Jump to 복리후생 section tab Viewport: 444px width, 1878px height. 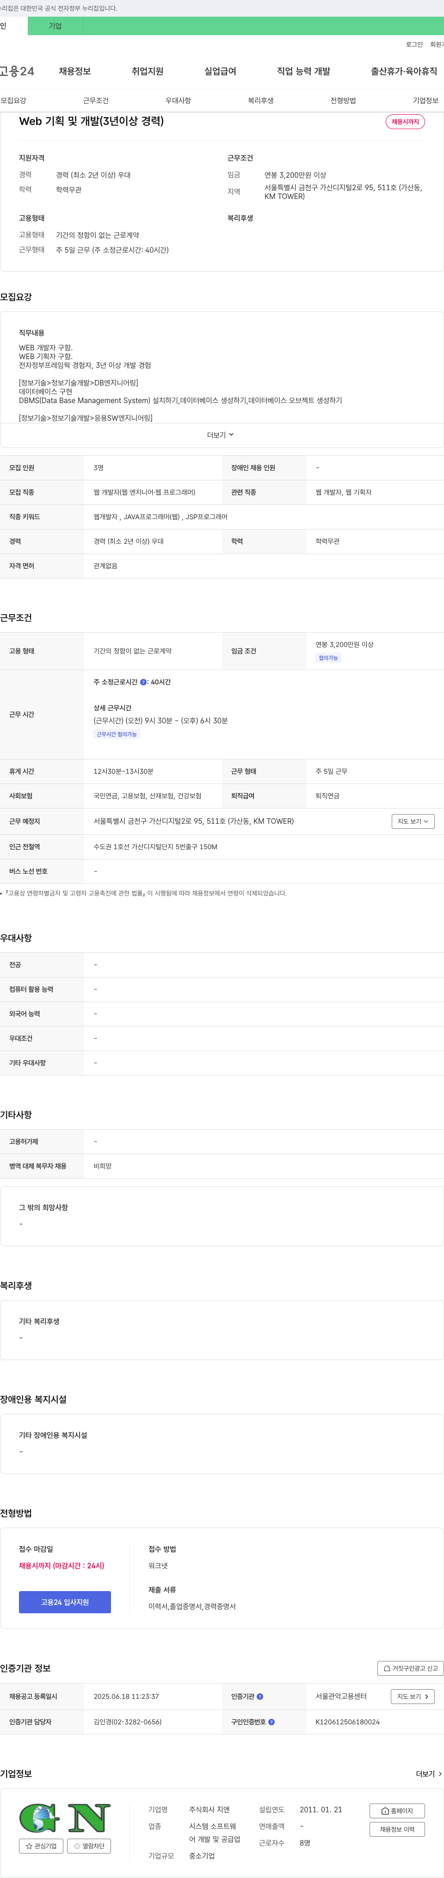pos(260,100)
